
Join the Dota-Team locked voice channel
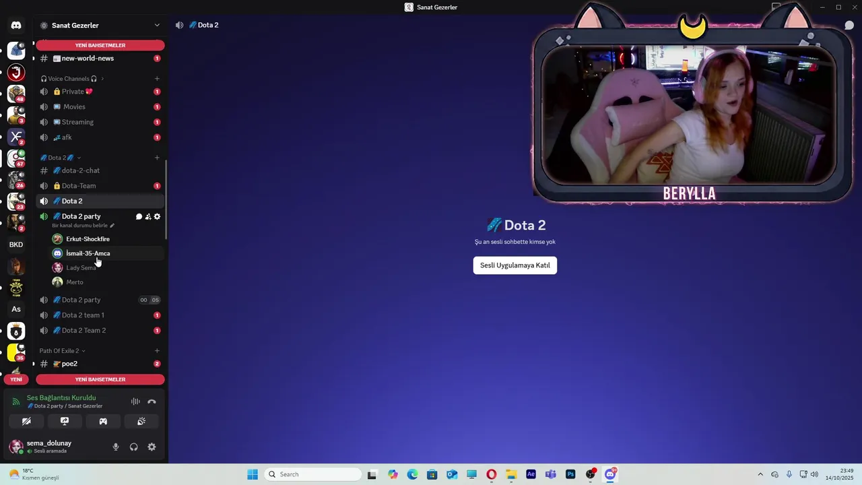(x=100, y=186)
